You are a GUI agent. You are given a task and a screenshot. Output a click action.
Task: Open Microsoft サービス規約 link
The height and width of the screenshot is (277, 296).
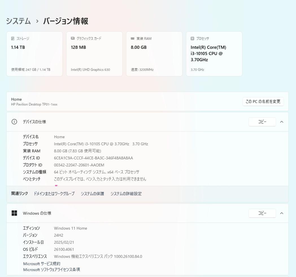(42, 263)
